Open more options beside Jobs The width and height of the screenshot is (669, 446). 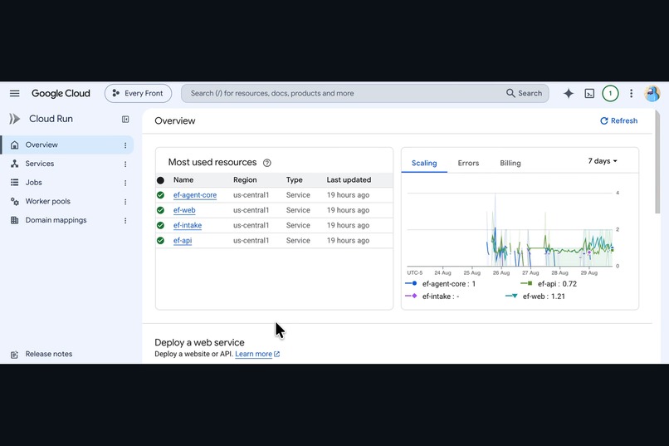click(125, 183)
